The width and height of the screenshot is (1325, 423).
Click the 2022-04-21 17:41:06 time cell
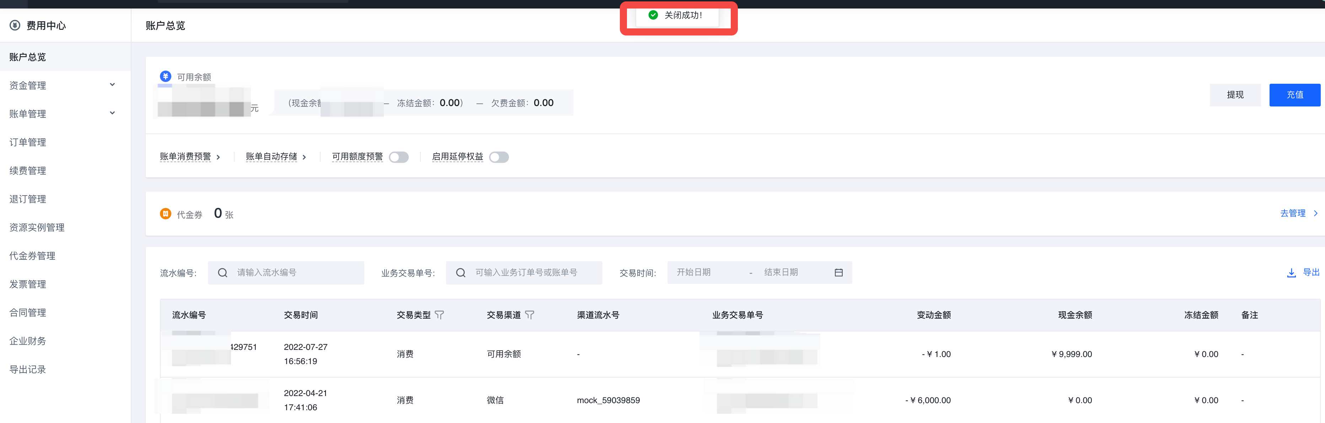tap(306, 400)
